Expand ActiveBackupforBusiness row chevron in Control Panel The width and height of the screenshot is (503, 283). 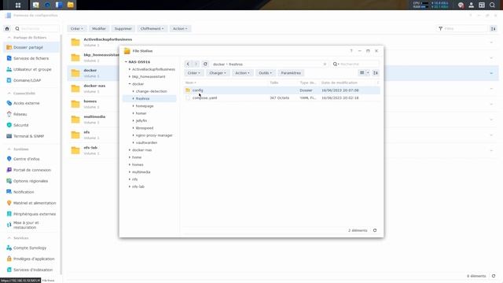(491, 42)
